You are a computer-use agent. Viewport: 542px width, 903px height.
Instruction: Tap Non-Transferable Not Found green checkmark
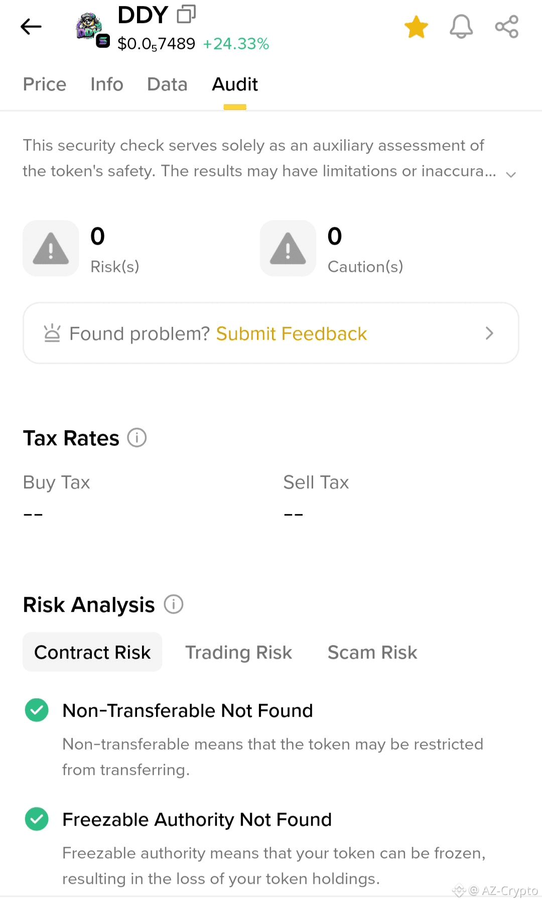[x=37, y=710]
